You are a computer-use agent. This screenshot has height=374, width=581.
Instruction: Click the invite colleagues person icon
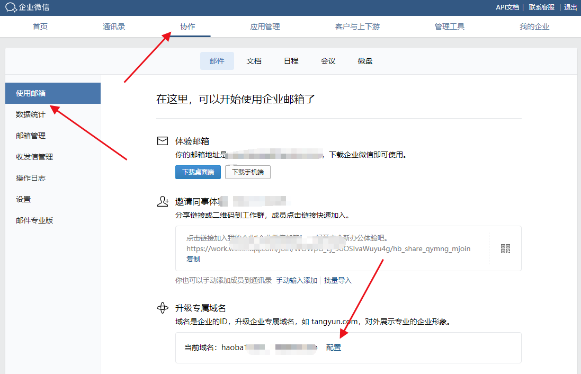pyautogui.click(x=163, y=201)
